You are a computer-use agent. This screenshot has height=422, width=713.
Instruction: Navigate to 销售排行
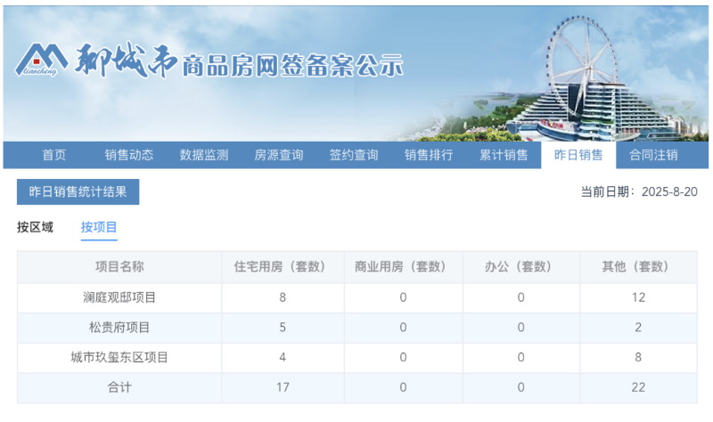[x=429, y=155]
